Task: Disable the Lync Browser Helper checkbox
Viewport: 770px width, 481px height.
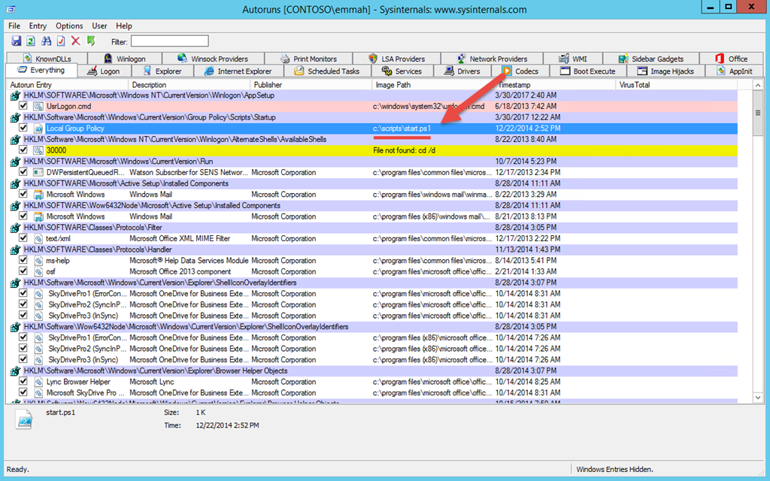Action: [23, 381]
